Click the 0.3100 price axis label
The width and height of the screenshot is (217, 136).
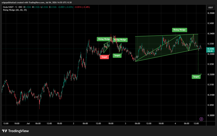coord(211,95)
